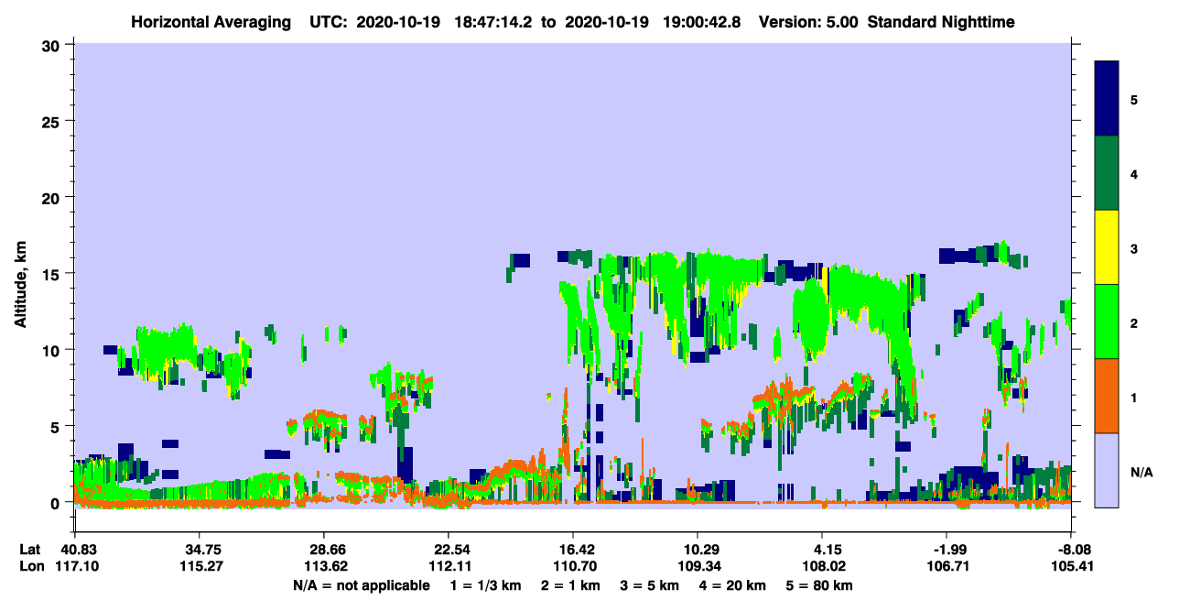1190x611 pixels.
Task: Click the '2 = 1 km' legend entry
Action: coord(569,585)
